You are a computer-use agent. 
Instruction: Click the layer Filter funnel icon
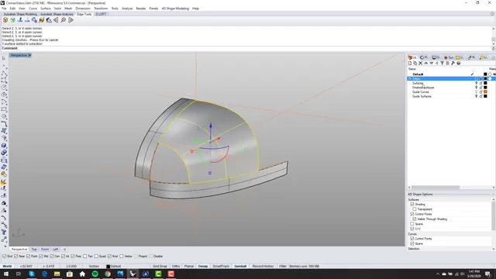442,64
